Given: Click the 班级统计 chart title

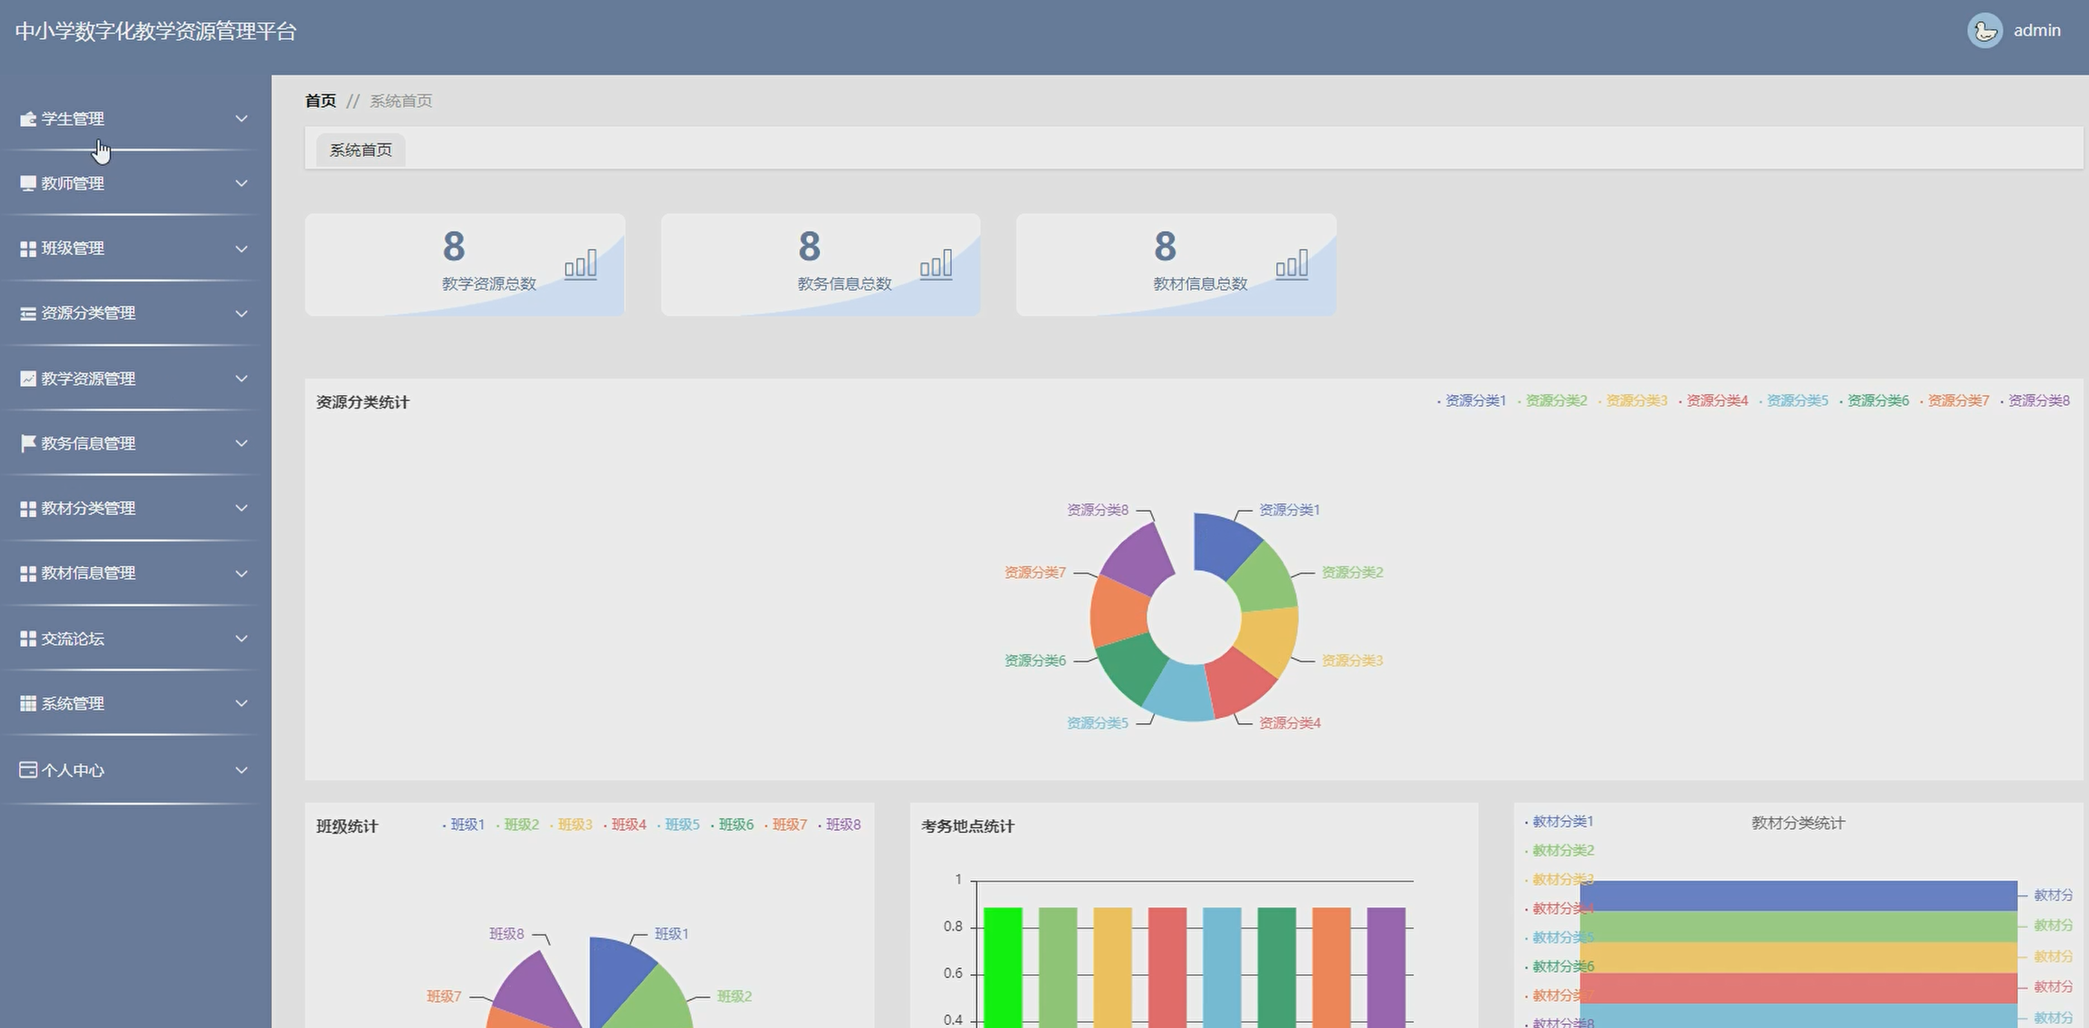Looking at the screenshot, I should coord(347,826).
